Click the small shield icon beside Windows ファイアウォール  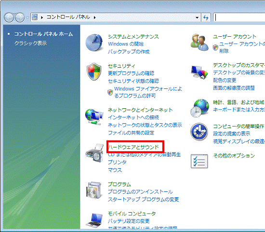pyautogui.click(x=110, y=92)
